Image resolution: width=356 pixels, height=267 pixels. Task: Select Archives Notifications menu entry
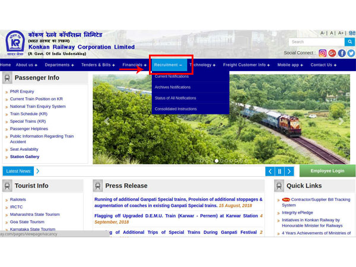(173, 87)
